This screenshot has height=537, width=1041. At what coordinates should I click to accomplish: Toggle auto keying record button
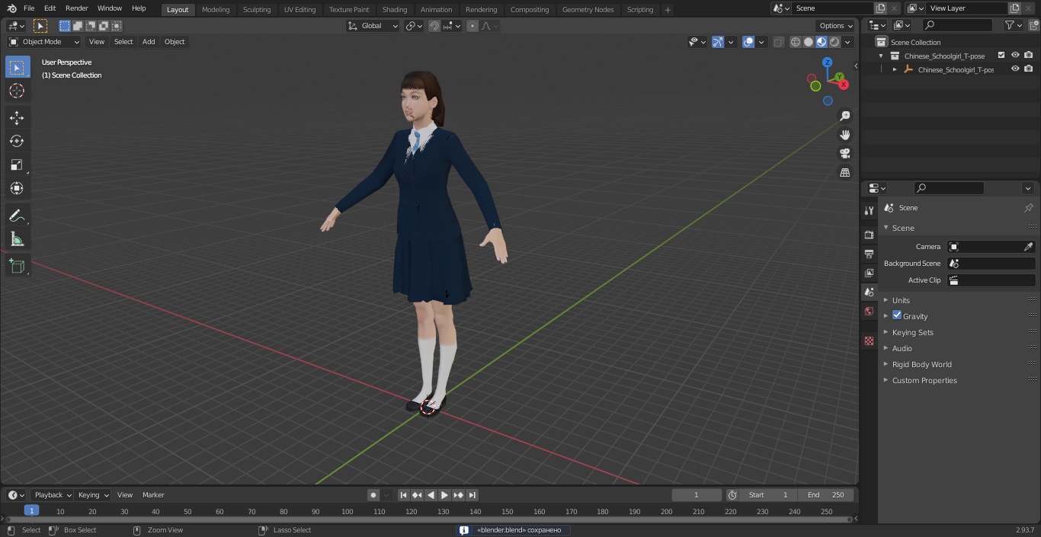373,495
